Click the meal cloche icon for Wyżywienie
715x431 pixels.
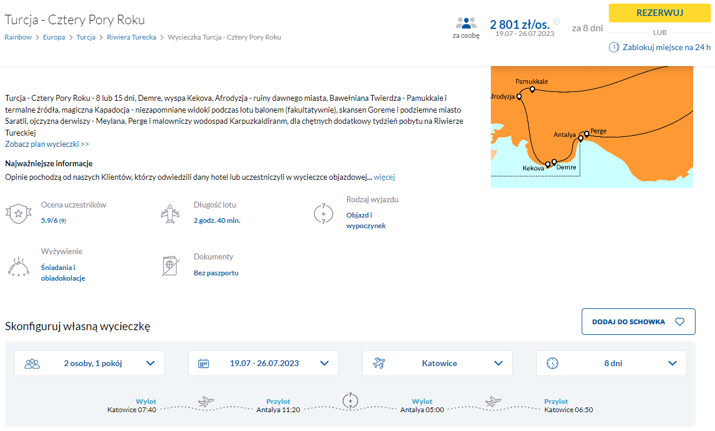pyautogui.click(x=18, y=265)
